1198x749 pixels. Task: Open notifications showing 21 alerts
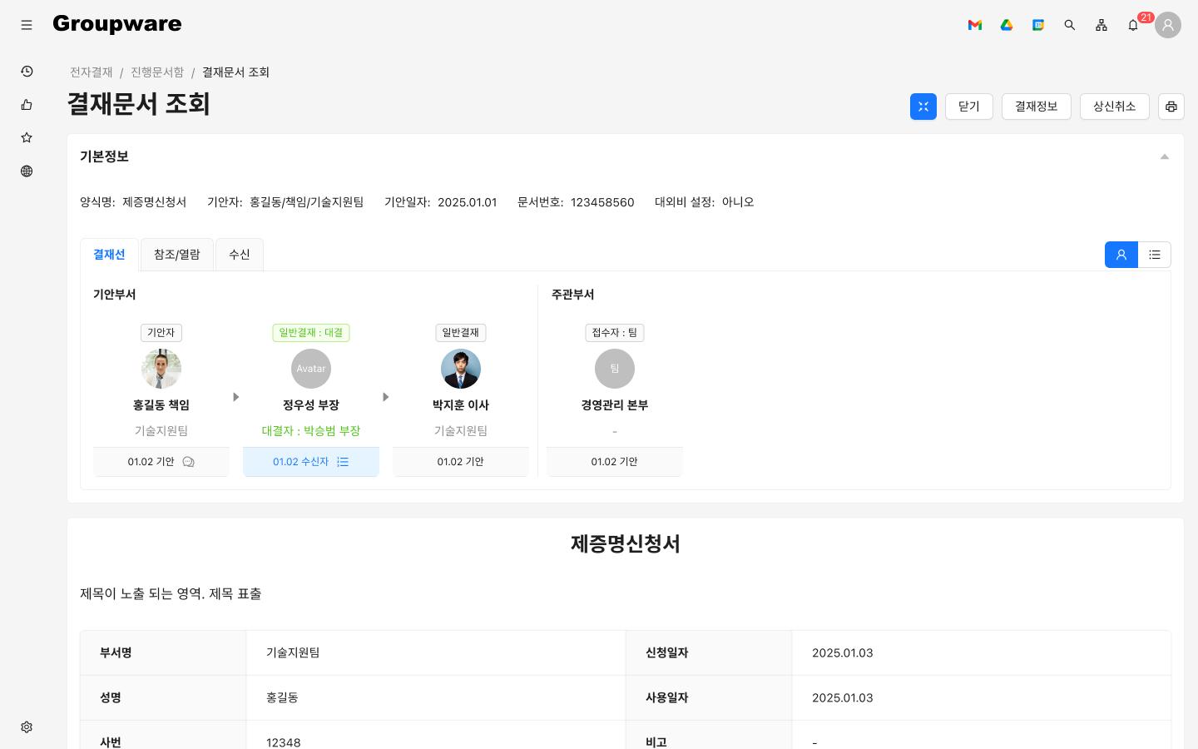coord(1133,25)
